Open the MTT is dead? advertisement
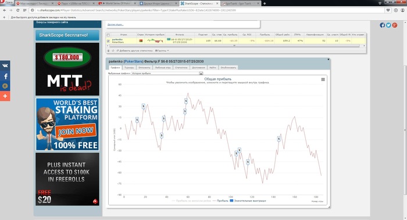Screen dimensions: 407x220 (67, 69)
